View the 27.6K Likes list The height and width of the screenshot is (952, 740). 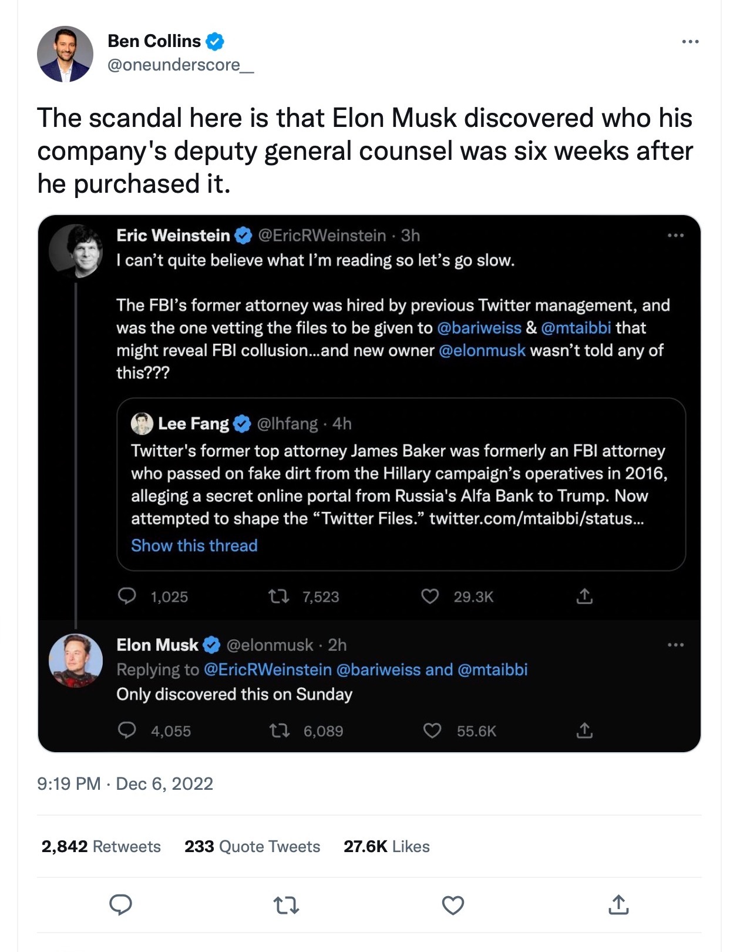tap(386, 846)
